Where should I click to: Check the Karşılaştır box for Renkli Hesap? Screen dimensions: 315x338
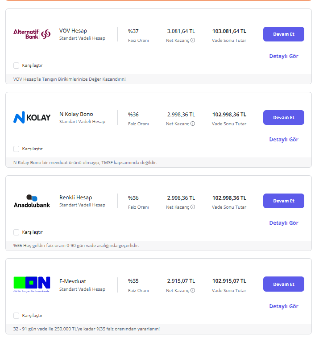[x=17, y=232]
